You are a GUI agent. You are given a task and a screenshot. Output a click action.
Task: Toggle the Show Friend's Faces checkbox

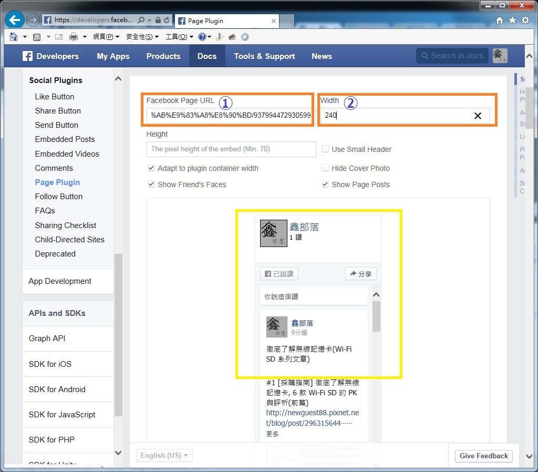tap(151, 184)
